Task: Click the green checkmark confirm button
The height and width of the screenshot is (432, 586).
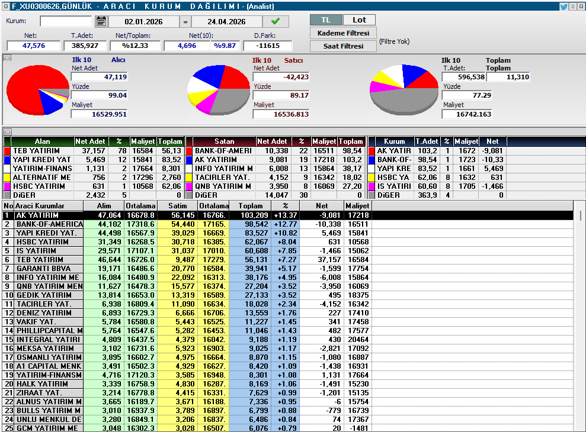Action: [x=276, y=21]
